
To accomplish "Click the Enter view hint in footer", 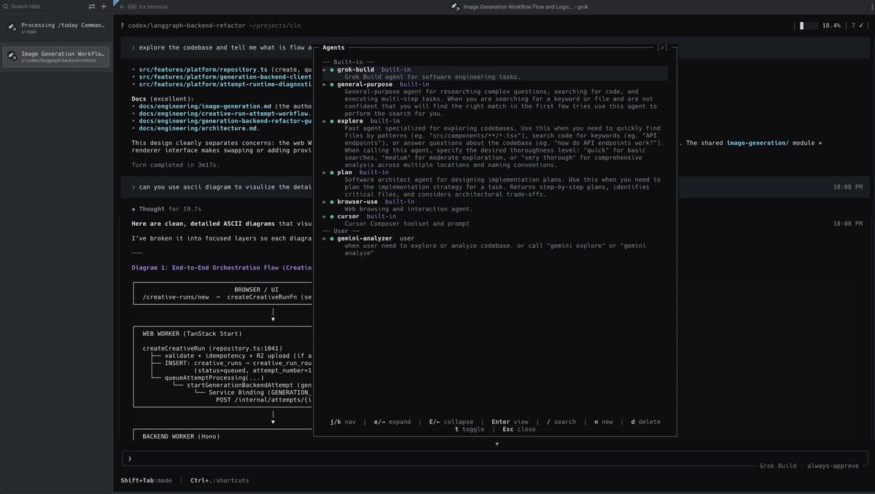I will tap(510, 422).
